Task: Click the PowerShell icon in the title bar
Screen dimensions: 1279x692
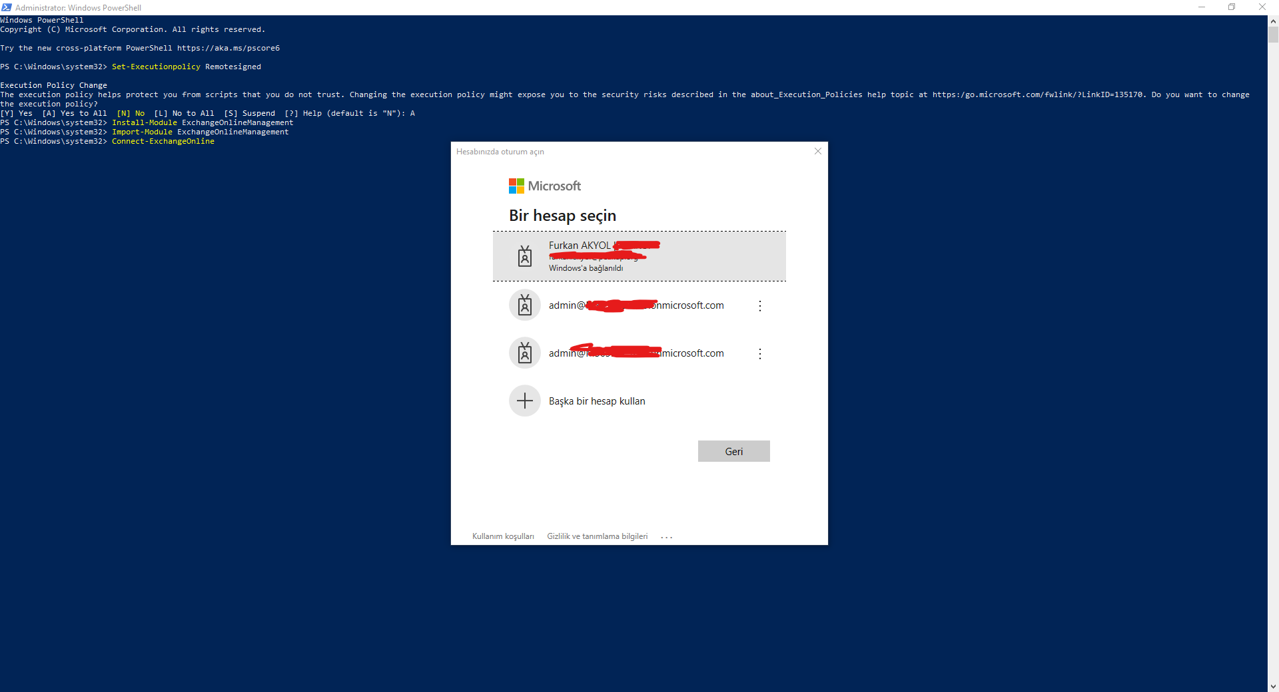Action: click(x=7, y=7)
